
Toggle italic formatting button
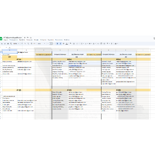click(60, 44)
